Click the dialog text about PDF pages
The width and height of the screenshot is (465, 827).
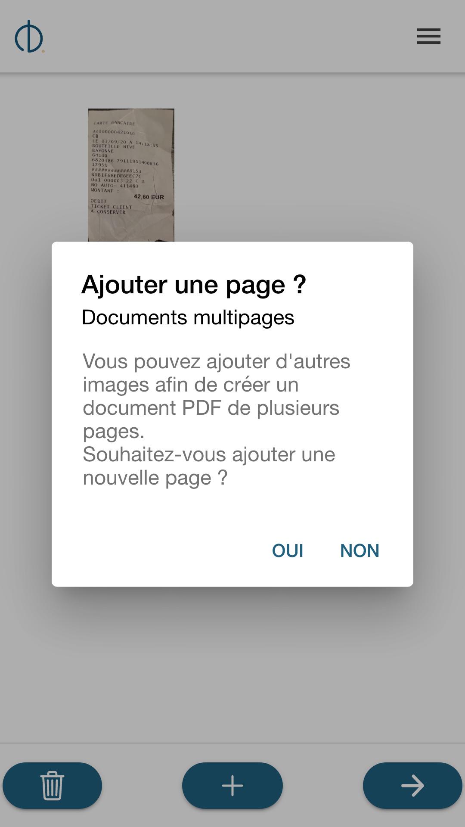[216, 396]
